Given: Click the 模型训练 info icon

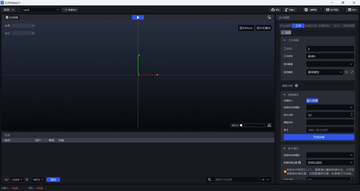Looking at the screenshot, I should pos(296,86).
